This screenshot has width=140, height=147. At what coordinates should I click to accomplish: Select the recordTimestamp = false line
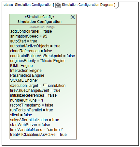coord(32,105)
